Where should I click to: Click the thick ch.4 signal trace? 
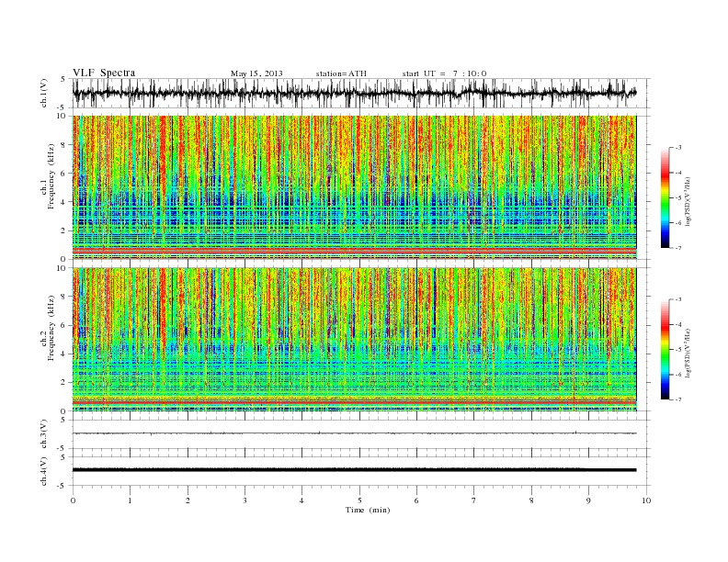pos(354,470)
